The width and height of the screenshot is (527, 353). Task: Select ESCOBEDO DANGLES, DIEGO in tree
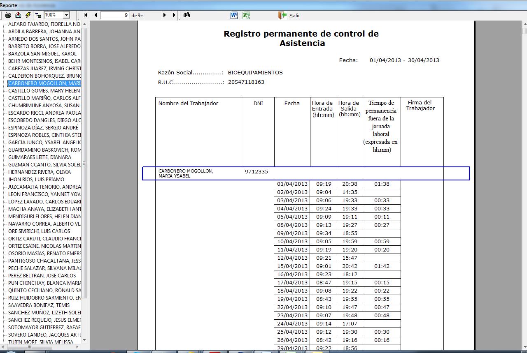point(44,120)
